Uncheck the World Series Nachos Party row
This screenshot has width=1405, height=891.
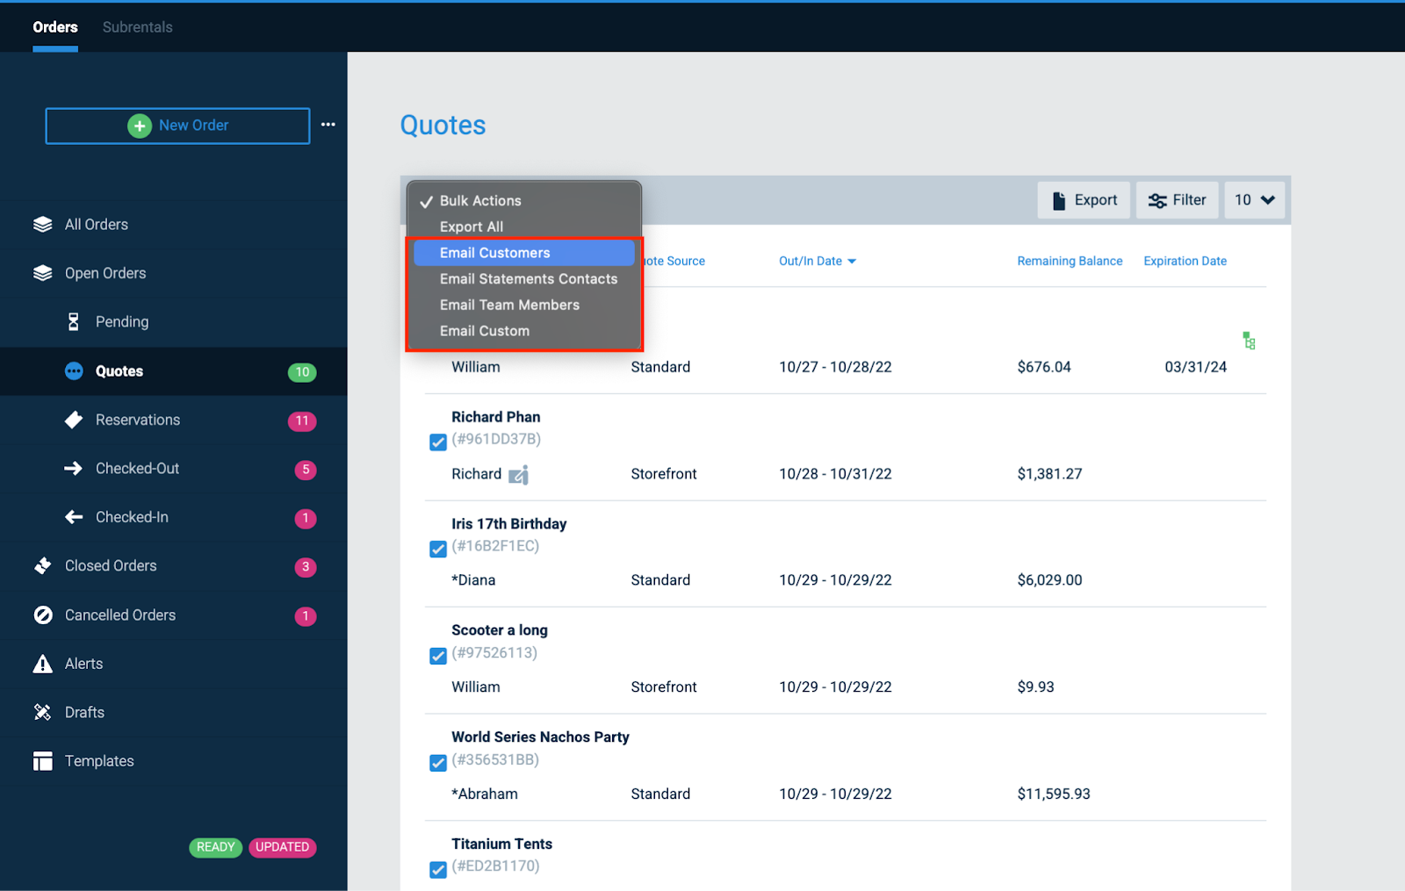click(437, 763)
